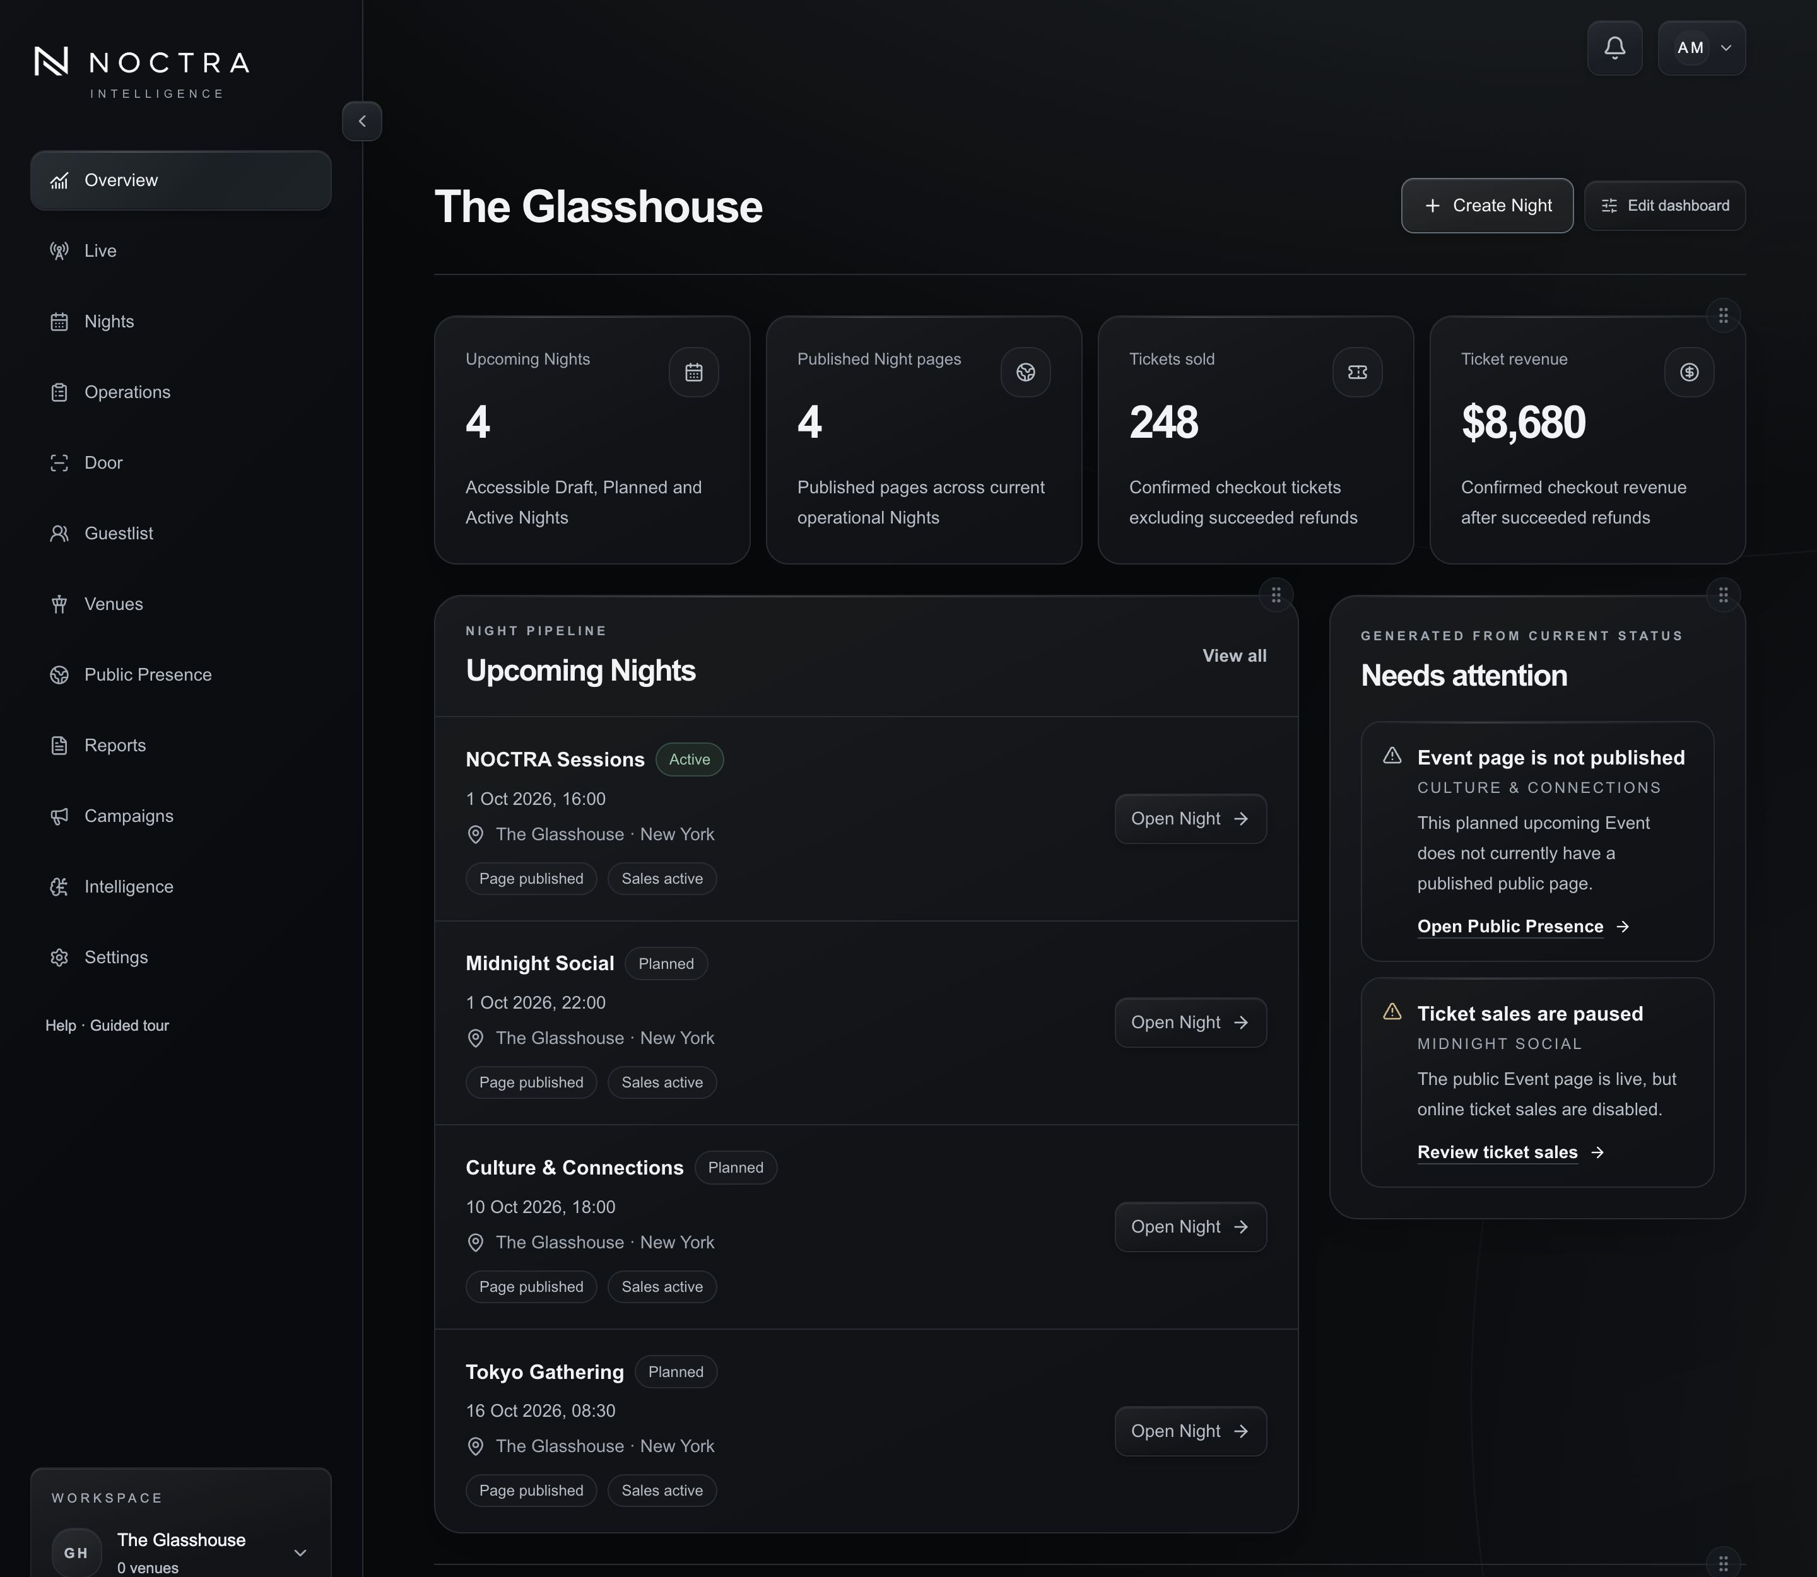This screenshot has width=1817, height=1577.
Task: Click Edit dashboard button
Action: point(1665,205)
